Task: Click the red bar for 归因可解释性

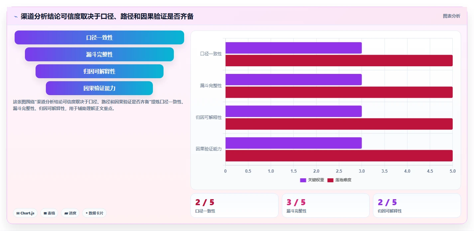Action: pyautogui.click(x=339, y=124)
